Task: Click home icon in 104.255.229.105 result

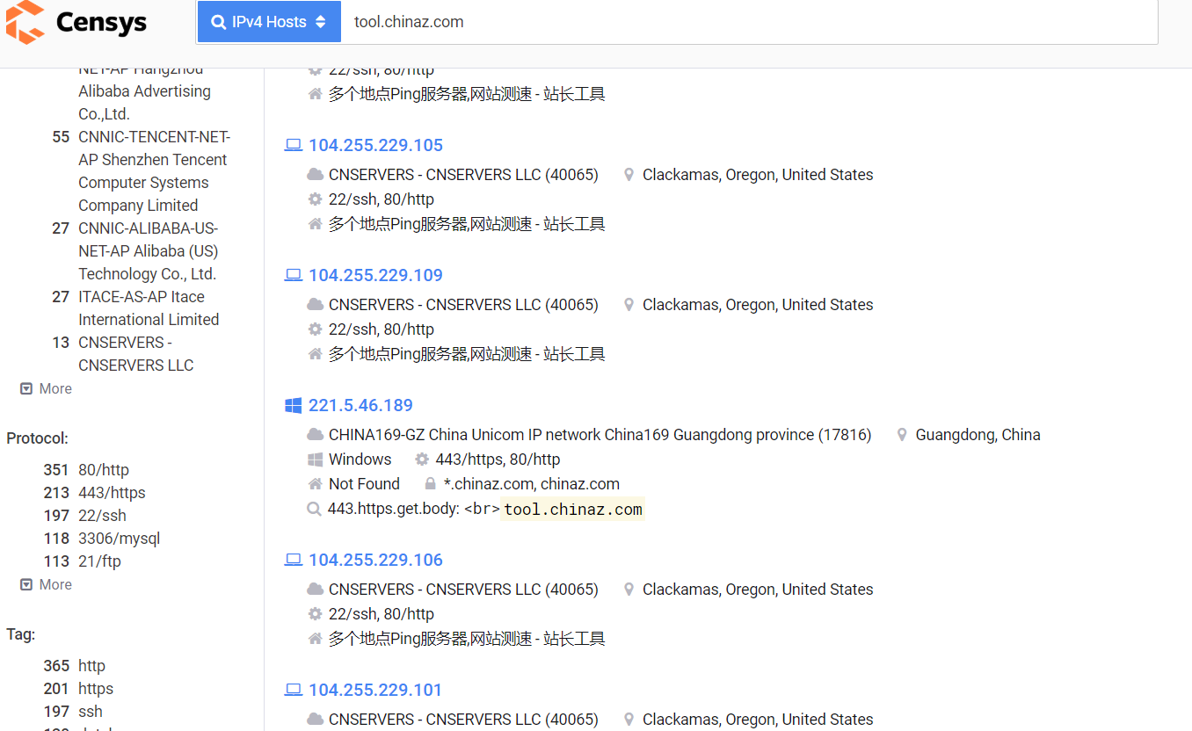Action: coord(315,224)
